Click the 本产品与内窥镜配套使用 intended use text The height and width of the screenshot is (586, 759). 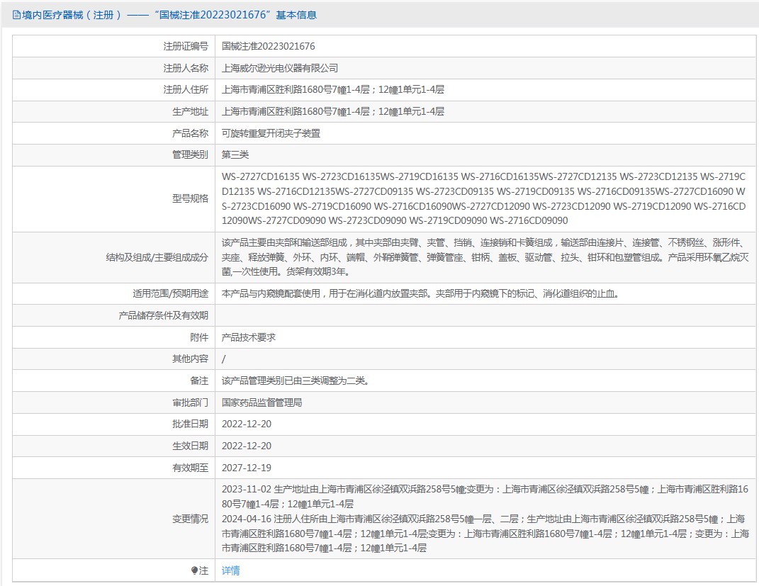[420, 294]
